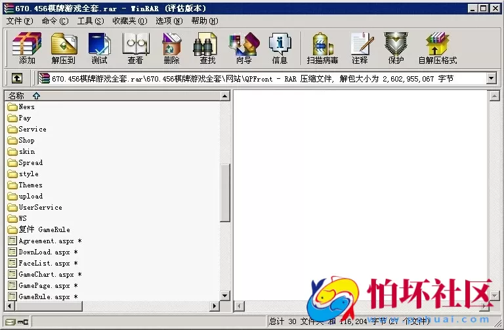Show archive 信息 (Info) icon
The width and height of the screenshot is (504, 330).
280,47
